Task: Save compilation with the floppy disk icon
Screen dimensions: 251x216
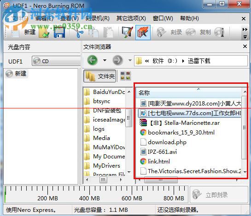Action: point(59,33)
